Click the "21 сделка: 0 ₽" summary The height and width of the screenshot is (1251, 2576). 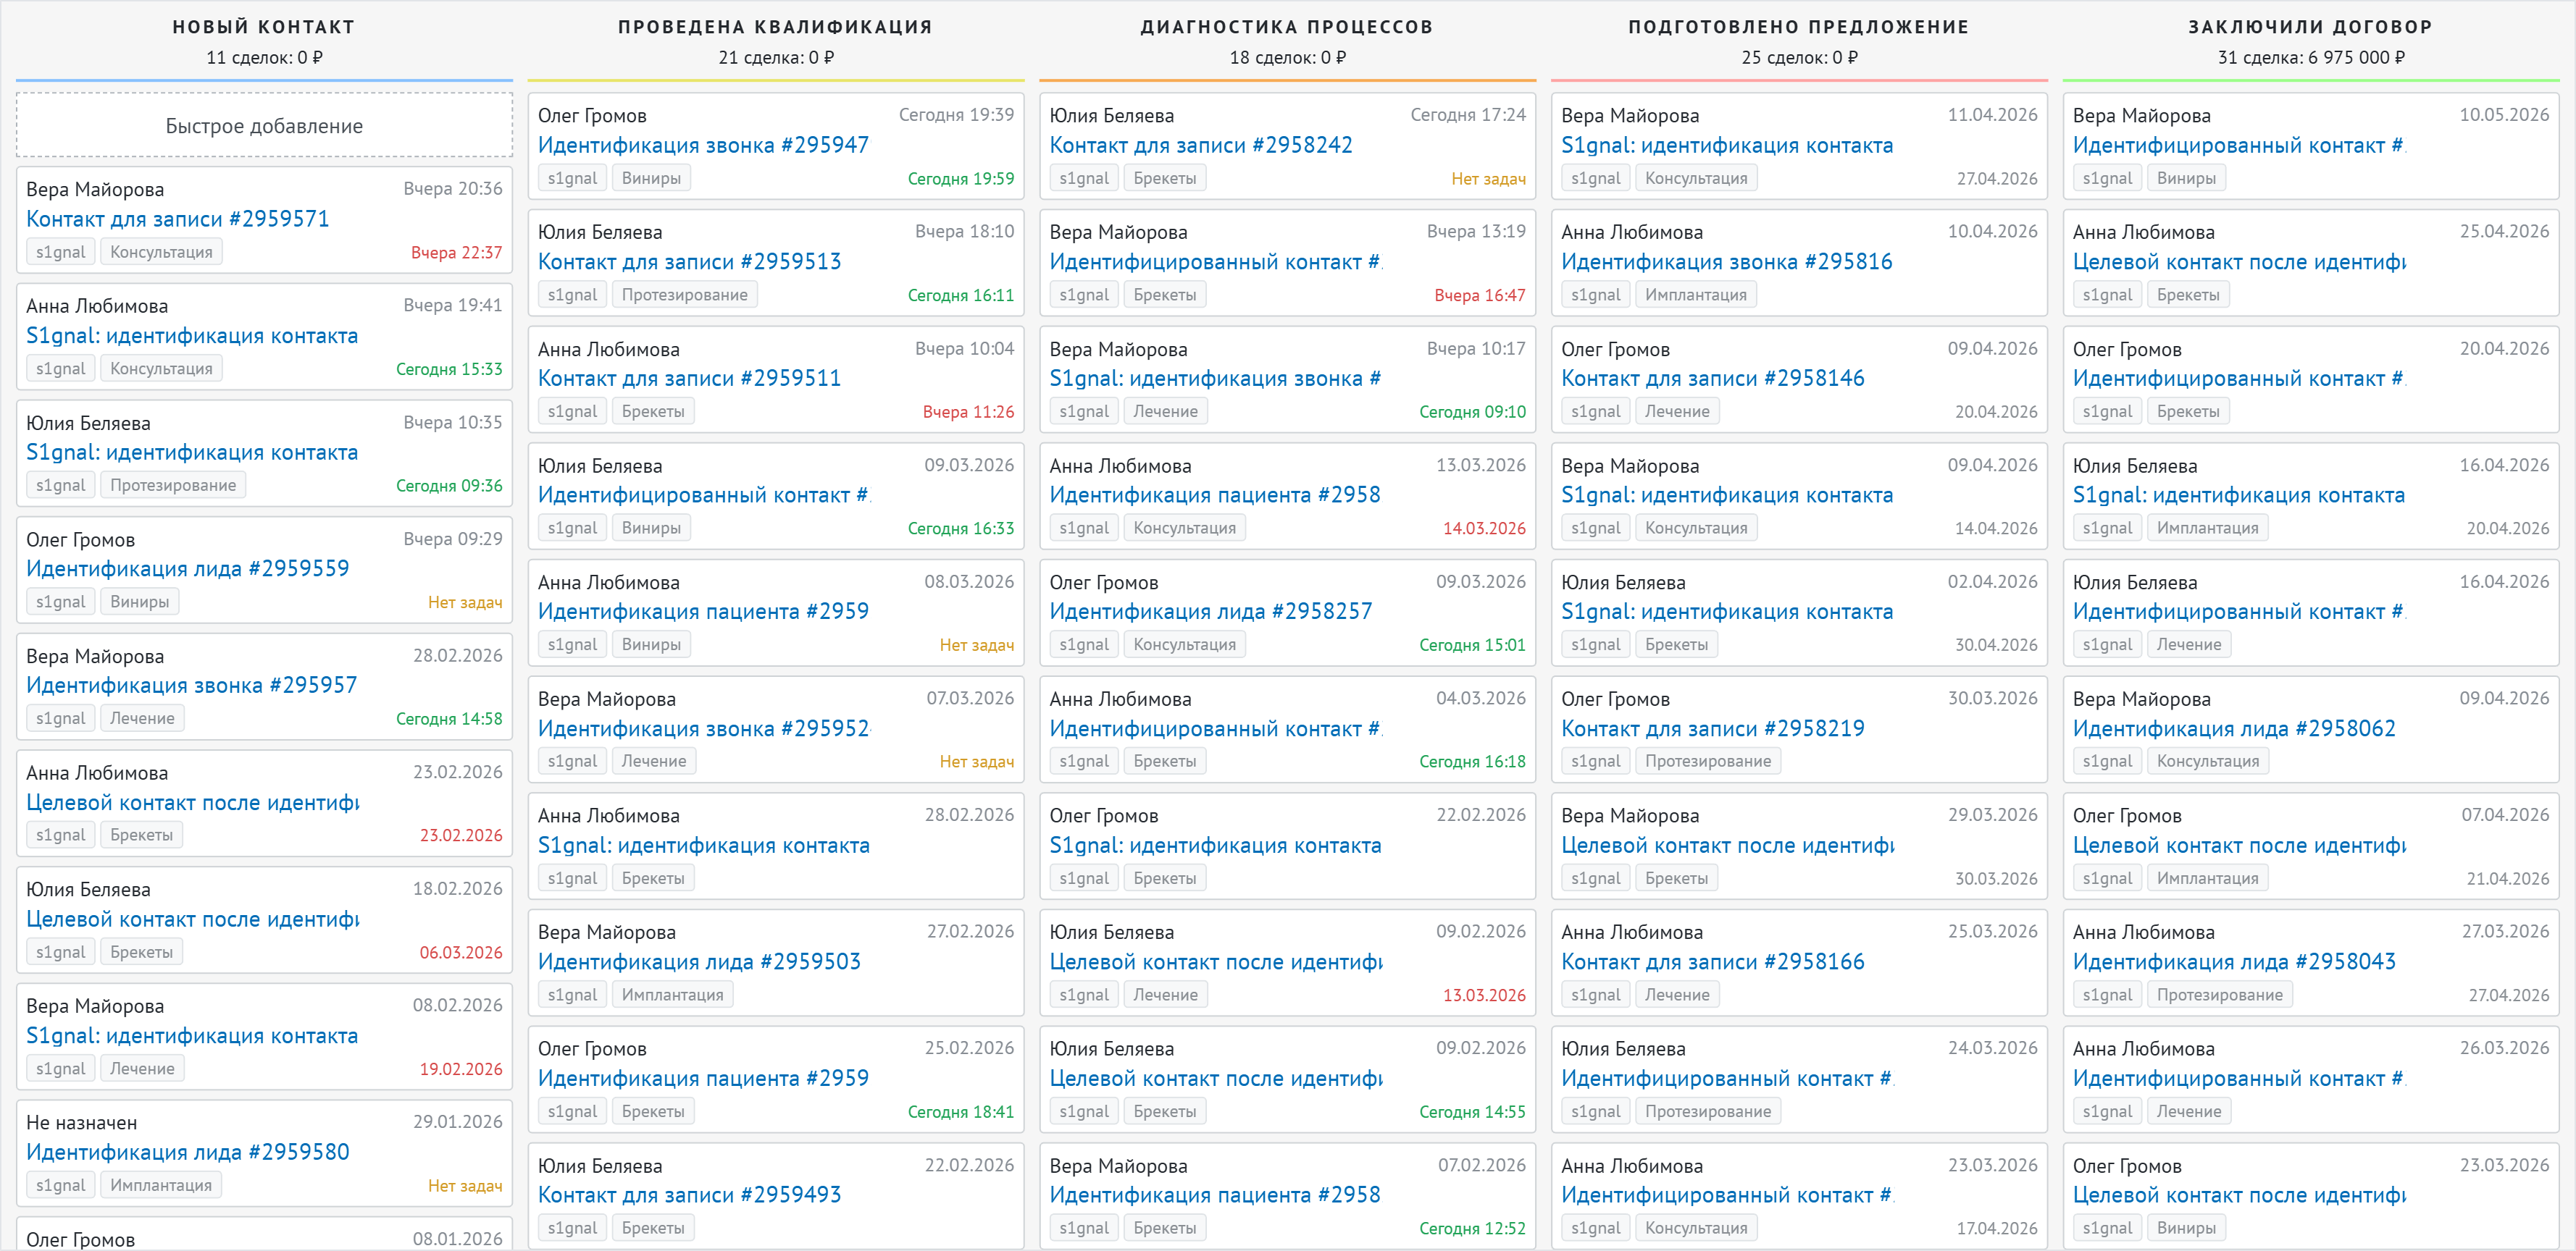tap(776, 58)
